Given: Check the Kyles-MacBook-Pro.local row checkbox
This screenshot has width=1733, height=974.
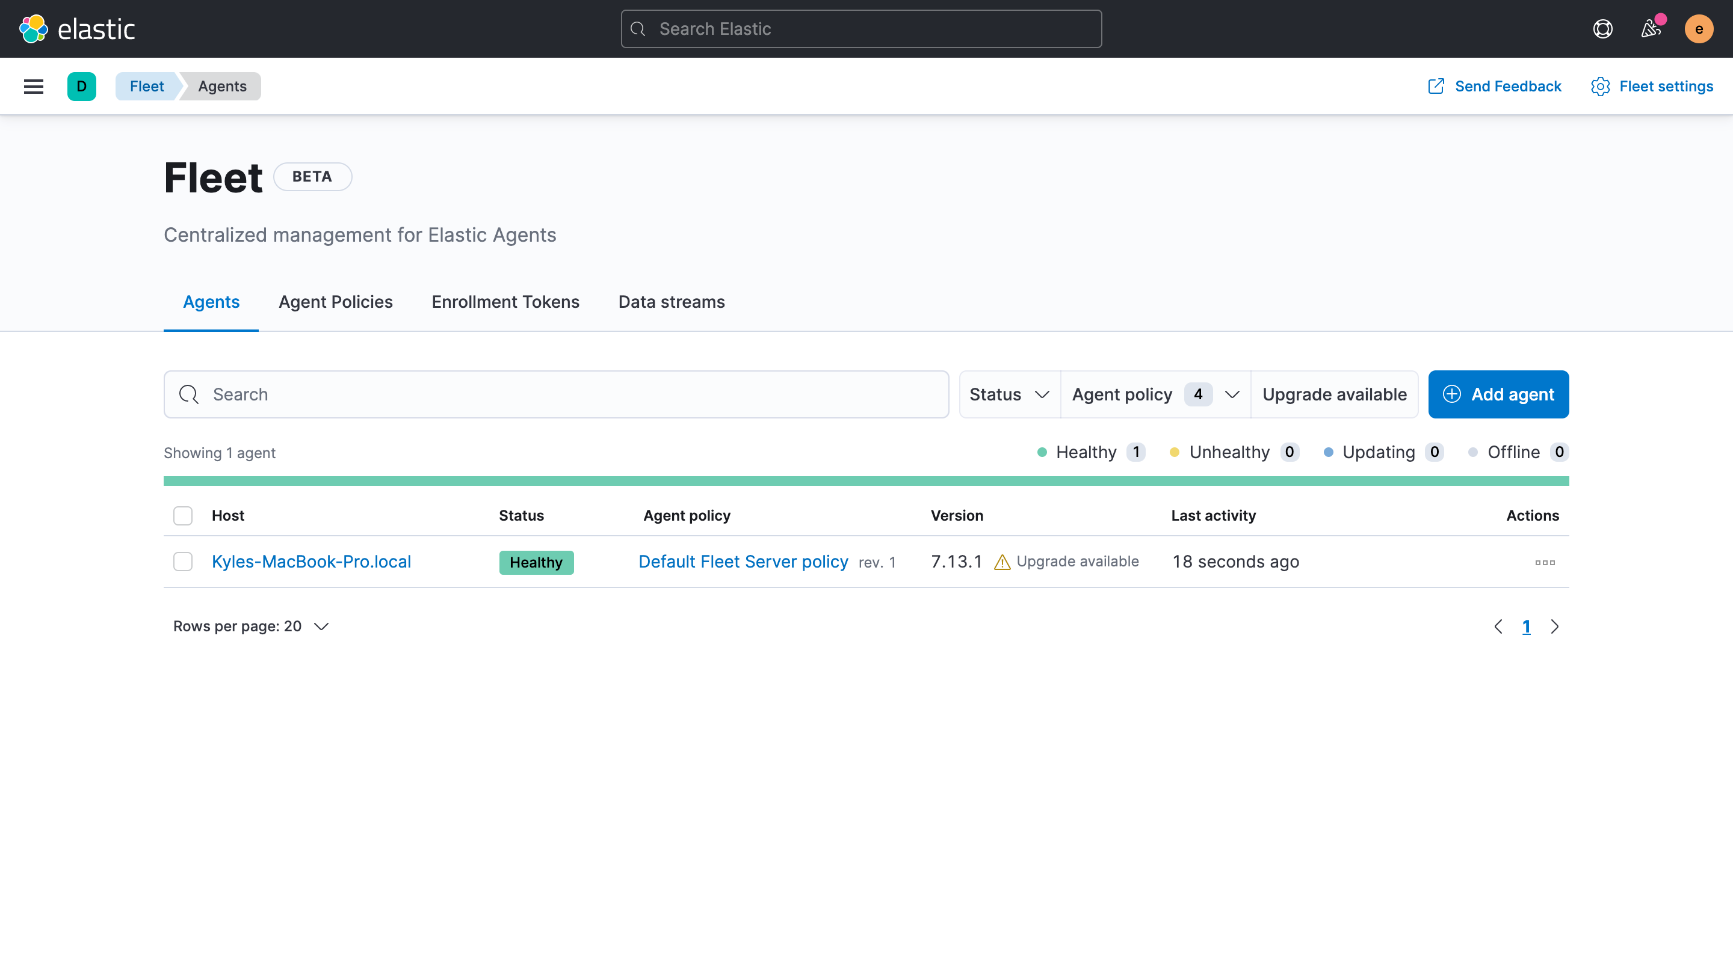Looking at the screenshot, I should point(183,562).
